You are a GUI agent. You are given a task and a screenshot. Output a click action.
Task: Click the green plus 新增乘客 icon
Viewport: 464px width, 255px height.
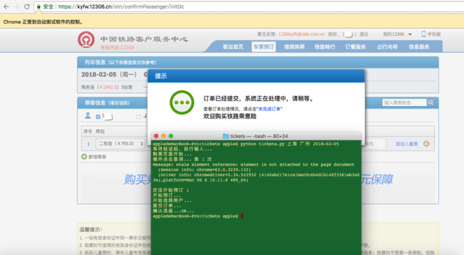(x=84, y=156)
